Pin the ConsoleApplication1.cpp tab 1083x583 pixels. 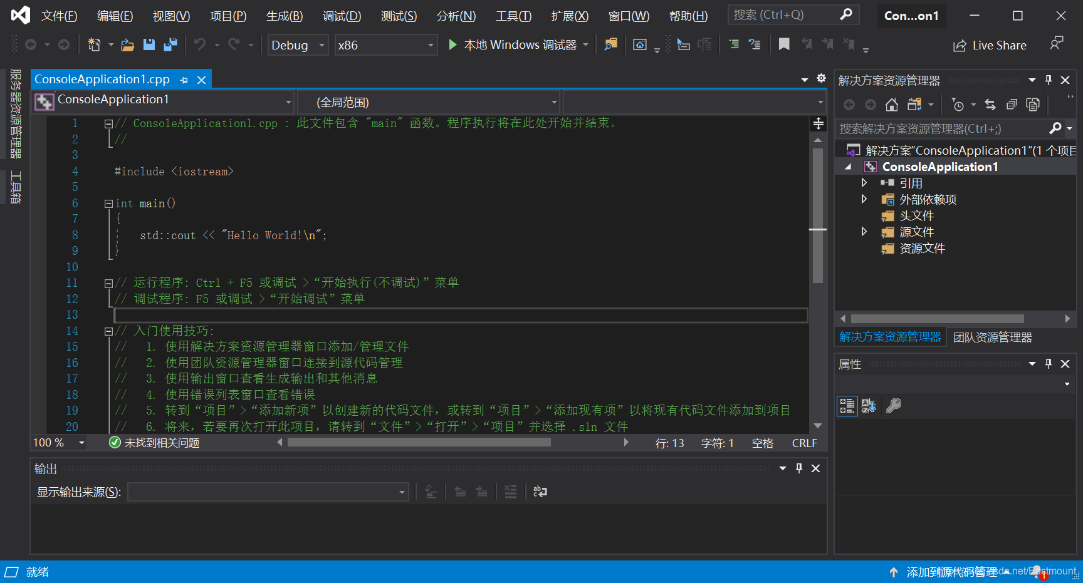(x=184, y=80)
